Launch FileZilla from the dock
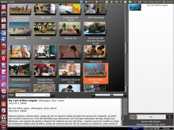The width and height of the screenshot is (174, 130). click(x=4, y=59)
